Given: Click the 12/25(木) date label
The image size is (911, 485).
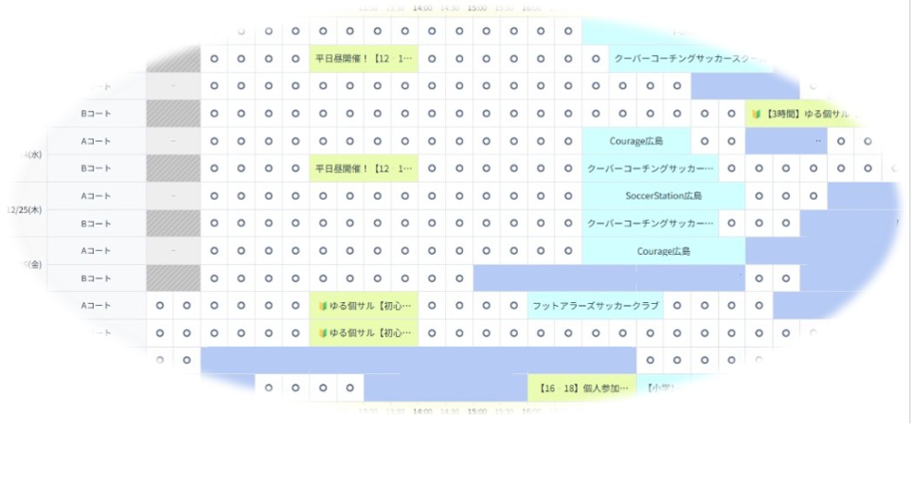Looking at the screenshot, I should click(23, 209).
